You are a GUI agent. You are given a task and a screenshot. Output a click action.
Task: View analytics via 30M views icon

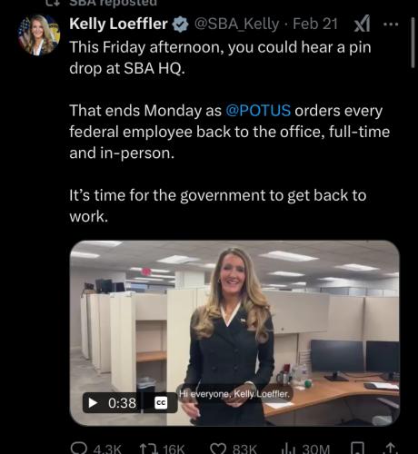(286, 449)
